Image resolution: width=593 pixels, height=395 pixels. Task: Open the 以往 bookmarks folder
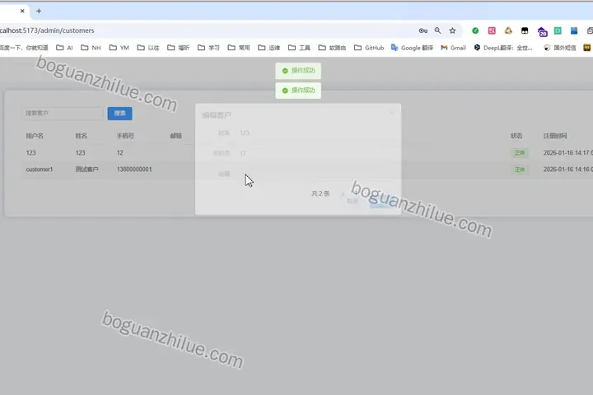coord(148,48)
